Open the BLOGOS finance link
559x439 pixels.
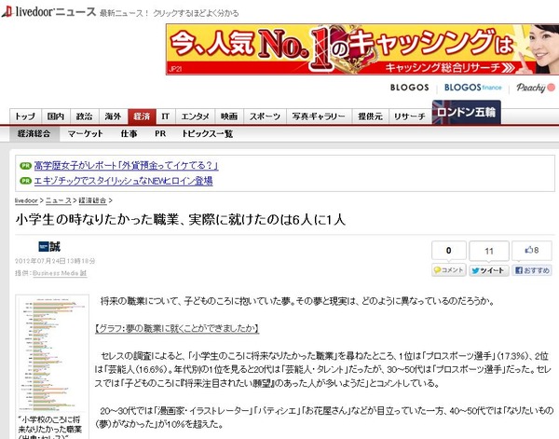[472, 88]
